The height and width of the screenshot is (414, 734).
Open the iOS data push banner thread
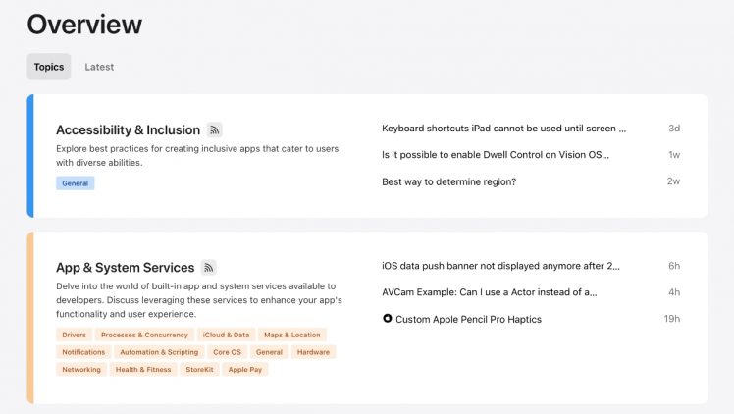point(500,266)
